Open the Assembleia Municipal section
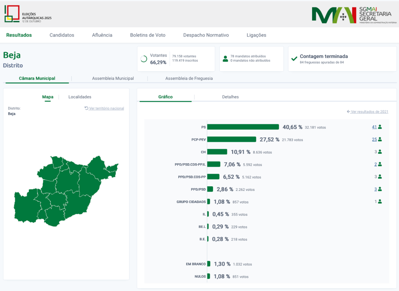Image resolution: width=399 pixels, height=291 pixels. 112,78
